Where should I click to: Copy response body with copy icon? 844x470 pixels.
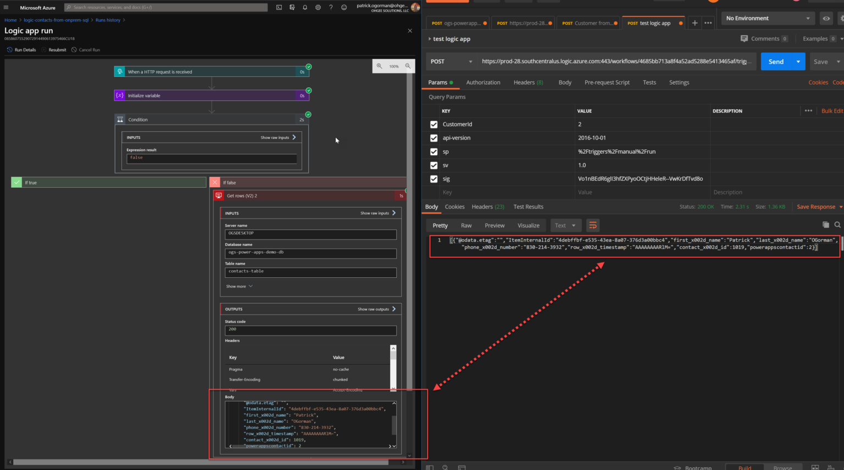pos(825,225)
